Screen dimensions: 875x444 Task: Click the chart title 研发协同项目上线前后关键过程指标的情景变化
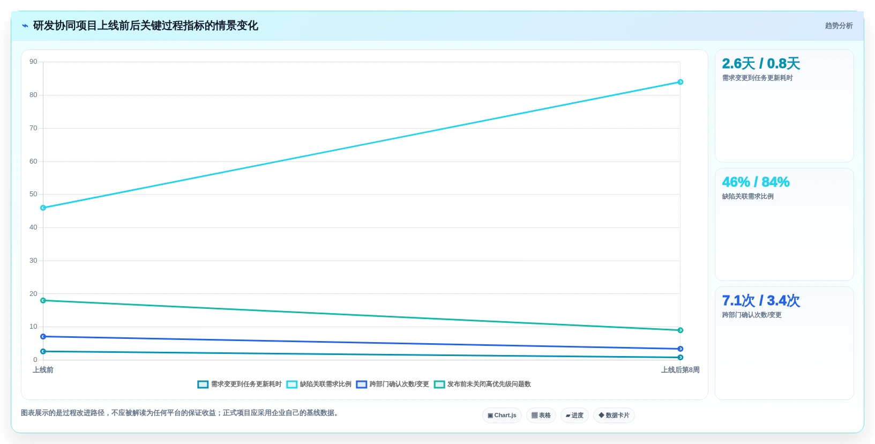[146, 26]
